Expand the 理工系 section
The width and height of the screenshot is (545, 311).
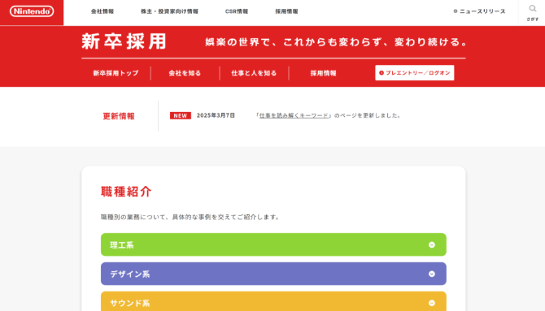pos(273,244)
